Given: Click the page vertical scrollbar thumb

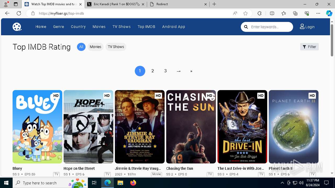Looking at the screenshot, I should (x=332, y=40).
